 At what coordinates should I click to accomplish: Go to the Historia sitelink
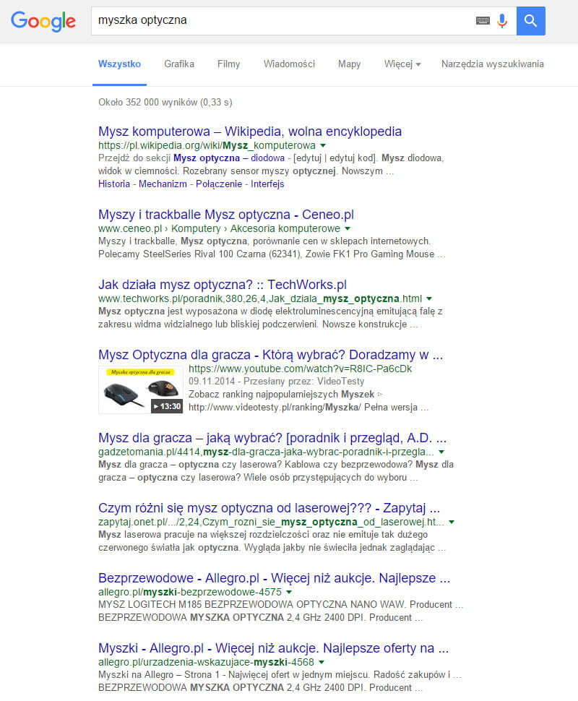(114, 184)
